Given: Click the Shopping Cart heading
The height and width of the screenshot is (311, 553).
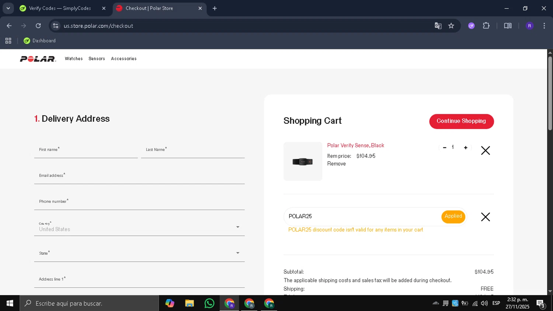Looking at the screenshot, I should (x=313, y=121).
